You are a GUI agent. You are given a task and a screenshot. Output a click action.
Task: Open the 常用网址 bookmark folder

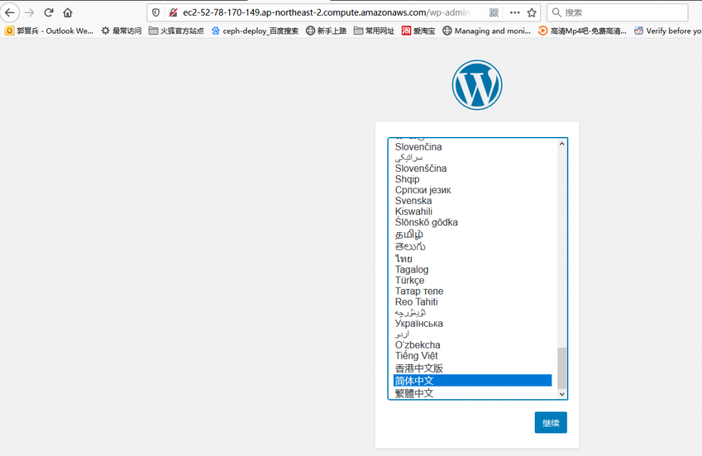tap(374, 31)
